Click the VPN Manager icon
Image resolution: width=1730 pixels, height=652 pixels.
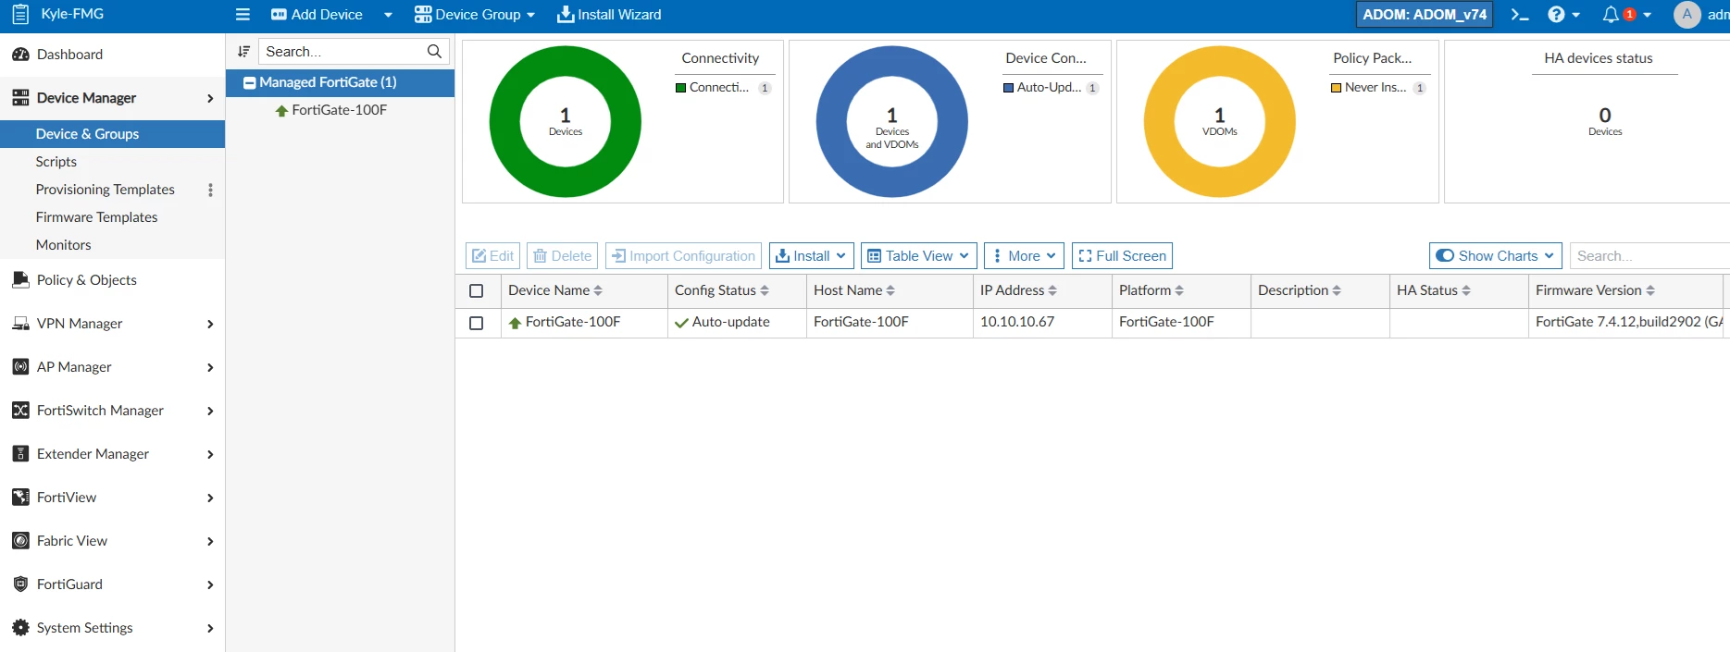[20, 324]
